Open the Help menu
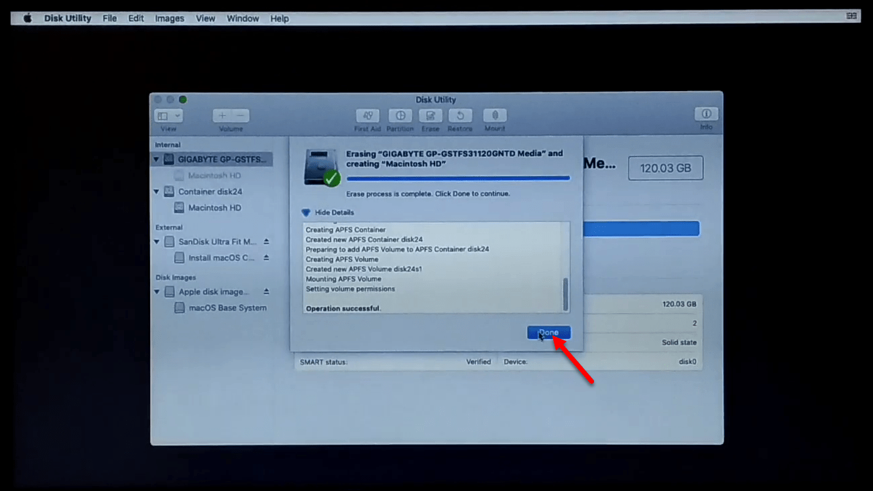Screen dimensions: 873x491 [x=280, y=18]
